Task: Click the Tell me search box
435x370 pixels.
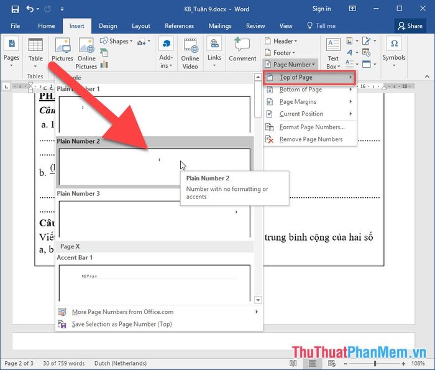Action: [322, 26]
